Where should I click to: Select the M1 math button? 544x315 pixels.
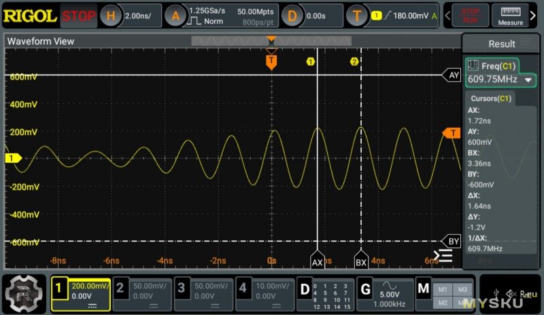pos(443,289)
